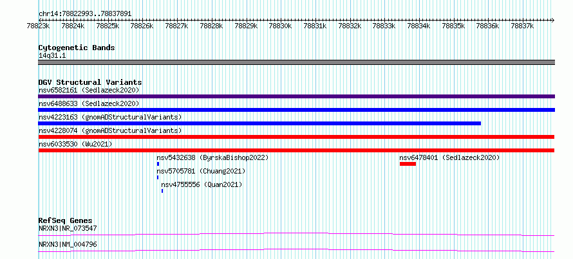
Task: Click the 78829k ruler tick label
Action: (247, 26)
